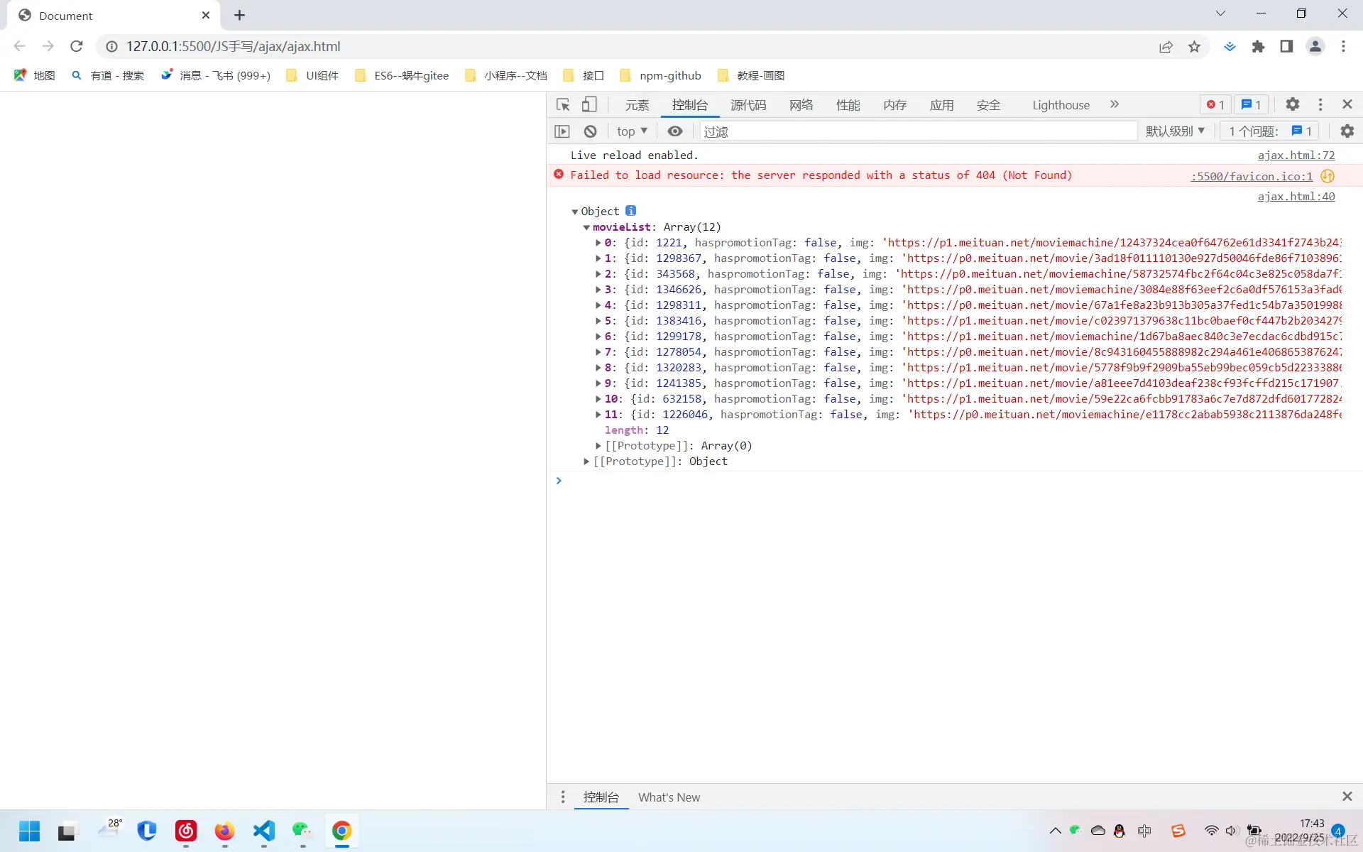The width and height of the screenshot is (1363, 852).
Task: Click the red error count badge
Action: click(1216, 105)
